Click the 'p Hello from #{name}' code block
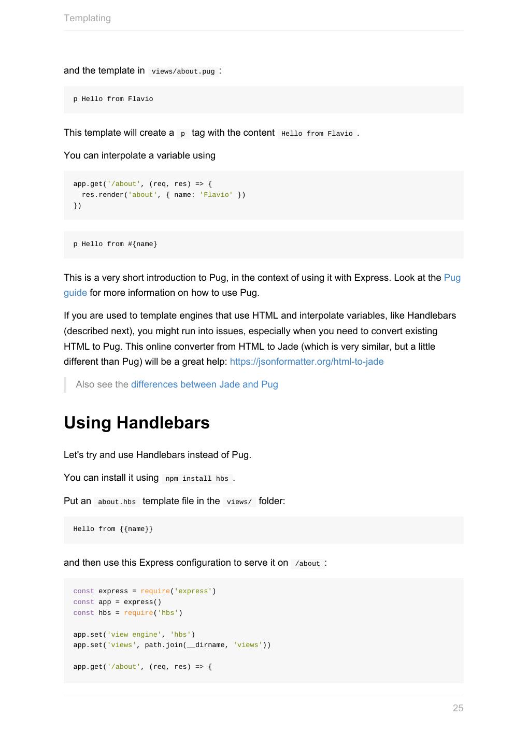The height and width of the screenshot is (746, 528). pos(115,244)
